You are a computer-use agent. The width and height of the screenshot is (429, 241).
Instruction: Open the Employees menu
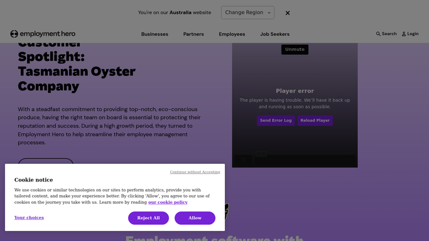[x=232, y=34]
